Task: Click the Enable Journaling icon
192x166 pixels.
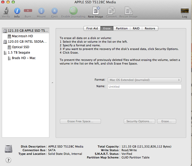Action: [x=73, y=11]
